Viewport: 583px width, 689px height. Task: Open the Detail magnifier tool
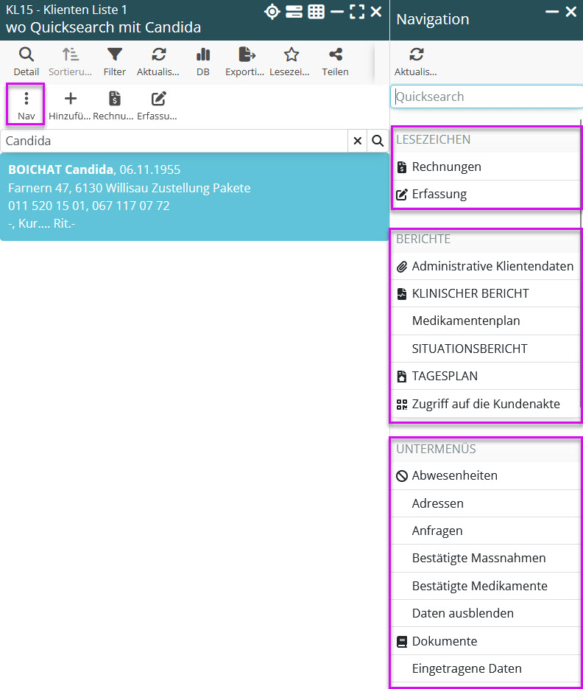click(x=26, y=61)
